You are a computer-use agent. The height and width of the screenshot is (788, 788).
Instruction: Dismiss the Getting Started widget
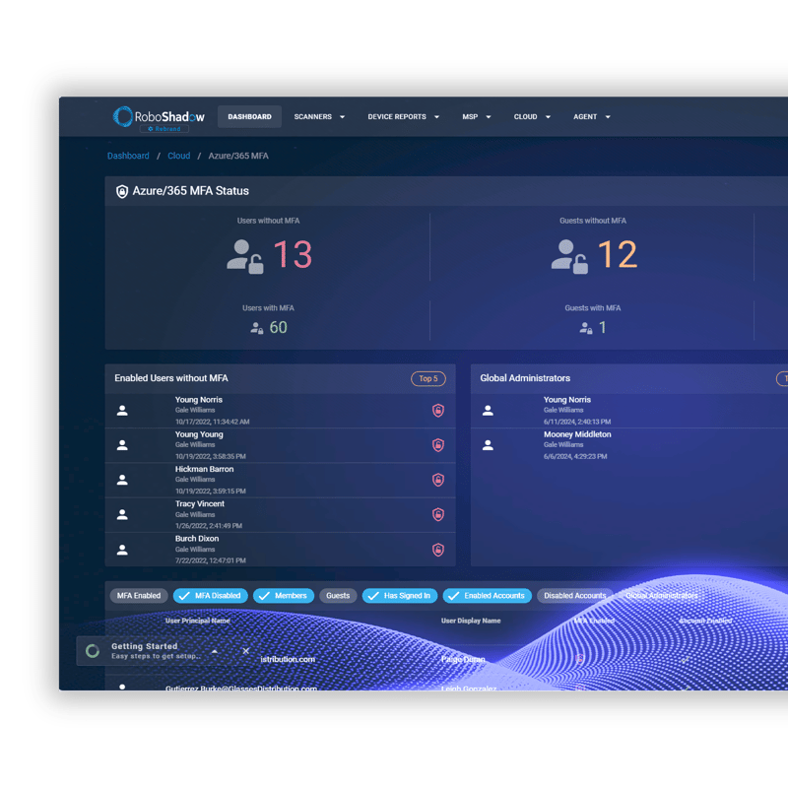(246, 651)
